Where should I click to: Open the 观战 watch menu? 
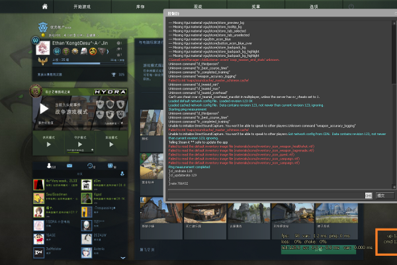tap(198, 7)
